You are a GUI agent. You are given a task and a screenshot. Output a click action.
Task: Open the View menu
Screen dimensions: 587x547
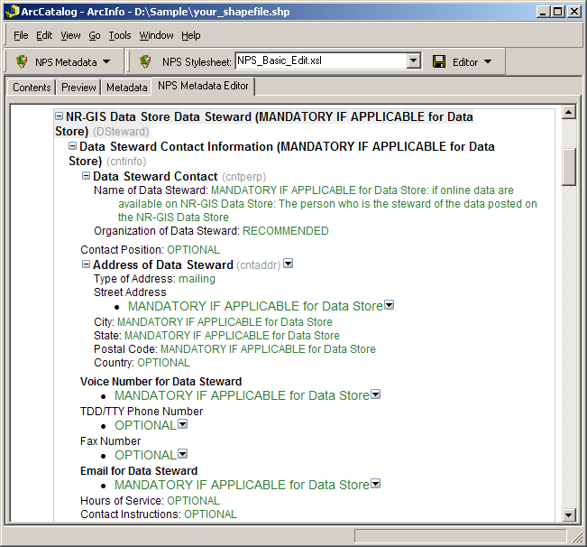point(70,35)
